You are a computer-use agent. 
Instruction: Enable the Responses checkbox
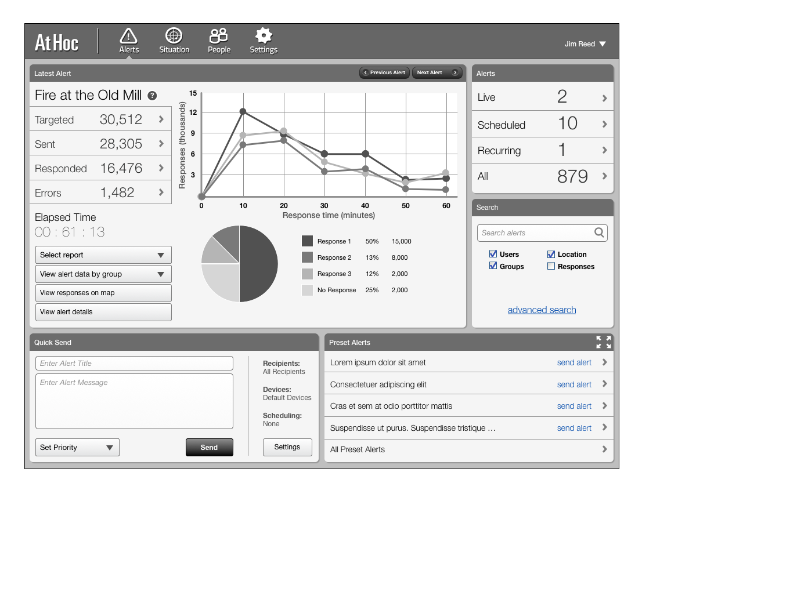[551, 266]
